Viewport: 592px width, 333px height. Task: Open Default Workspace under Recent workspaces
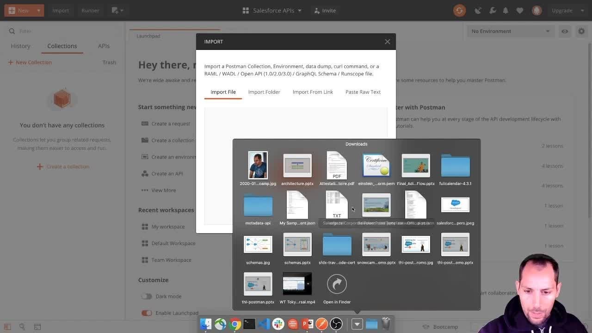[x=168, y=243]
